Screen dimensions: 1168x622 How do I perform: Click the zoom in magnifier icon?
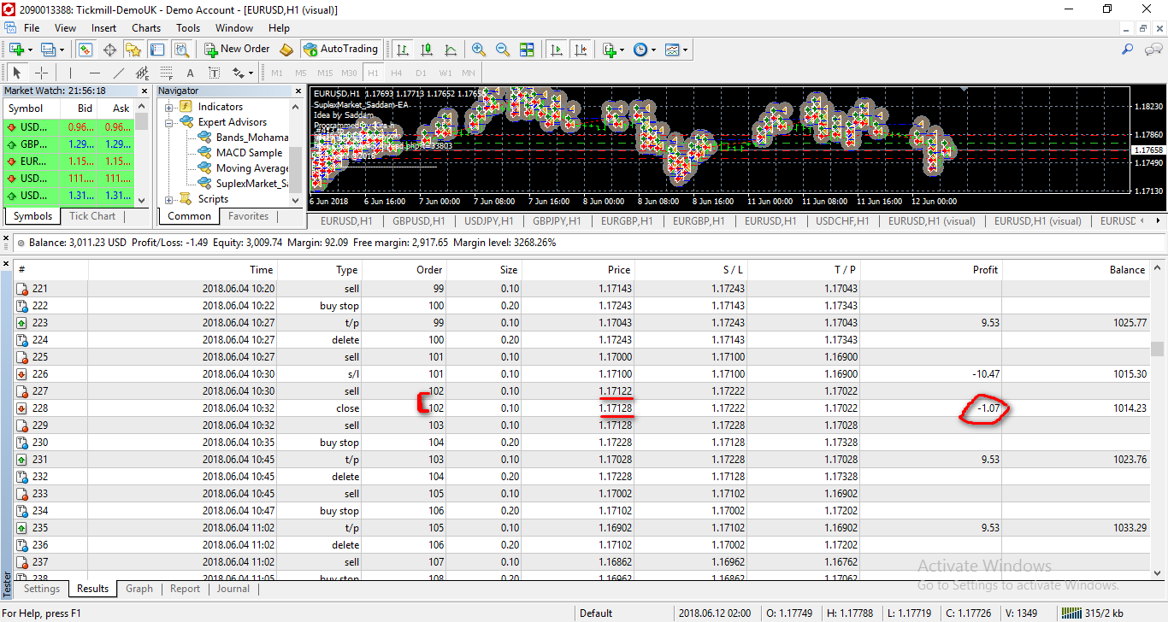[479, 50]
